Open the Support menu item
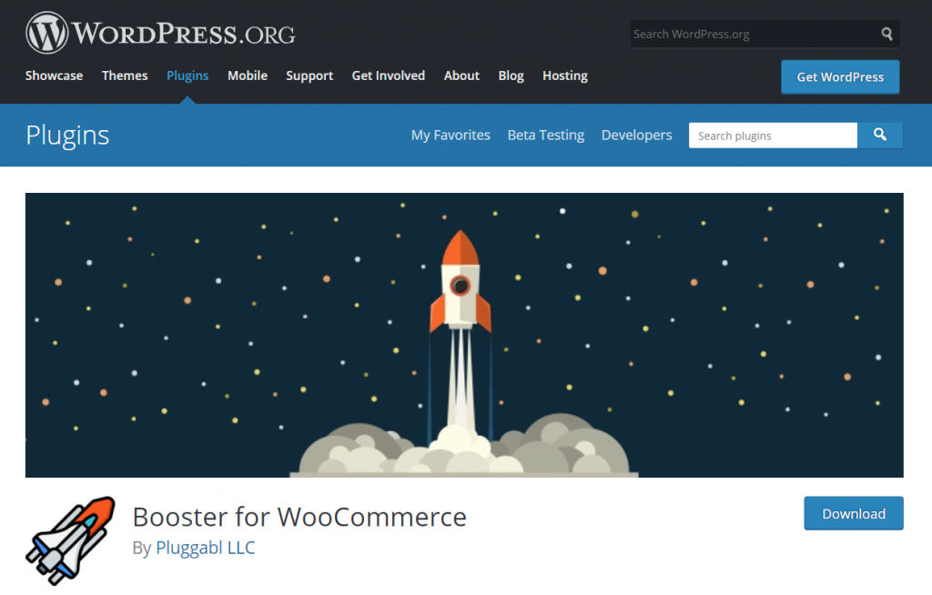Screen dimensions: 932x595 pyautogui.click(x=309, y=76)
